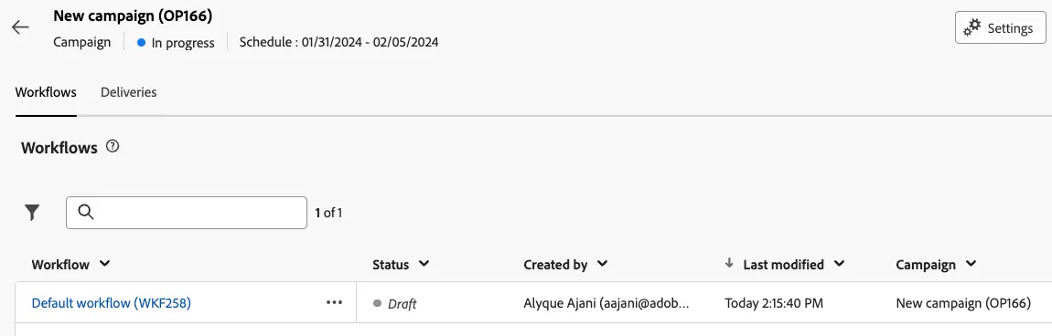Viewport: 1052px width, 336px height.
Task: Show filters with the funnel icon
Action: pos(32,213)
